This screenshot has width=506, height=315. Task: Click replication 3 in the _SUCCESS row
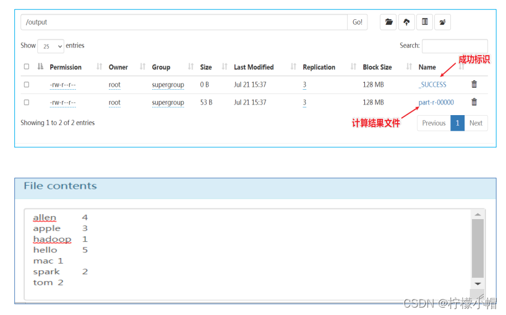coord(304,85)
